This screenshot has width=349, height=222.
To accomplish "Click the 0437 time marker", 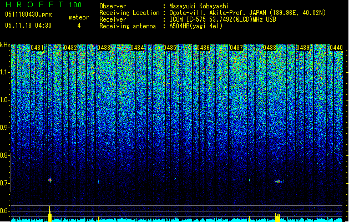I will click(236, 48).
